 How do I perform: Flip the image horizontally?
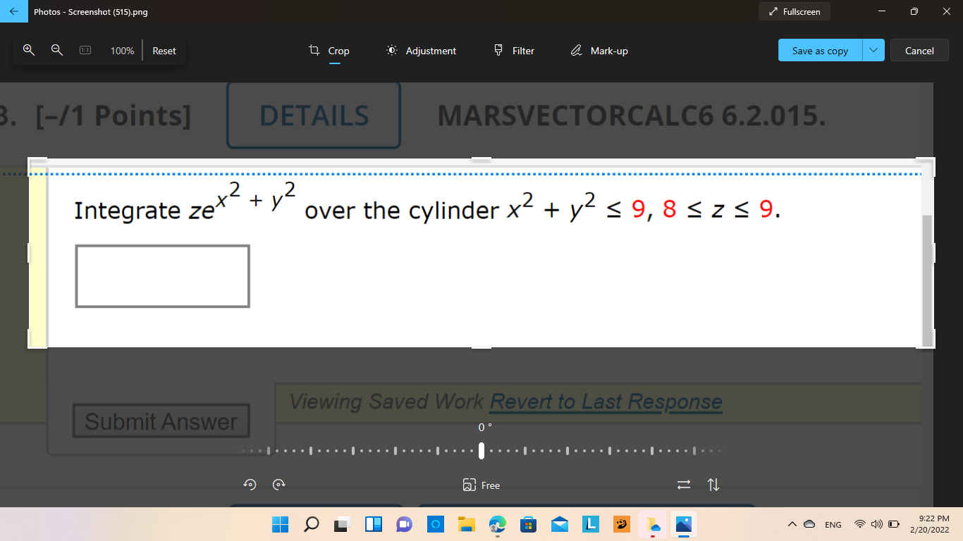click(x=682, y=485)
